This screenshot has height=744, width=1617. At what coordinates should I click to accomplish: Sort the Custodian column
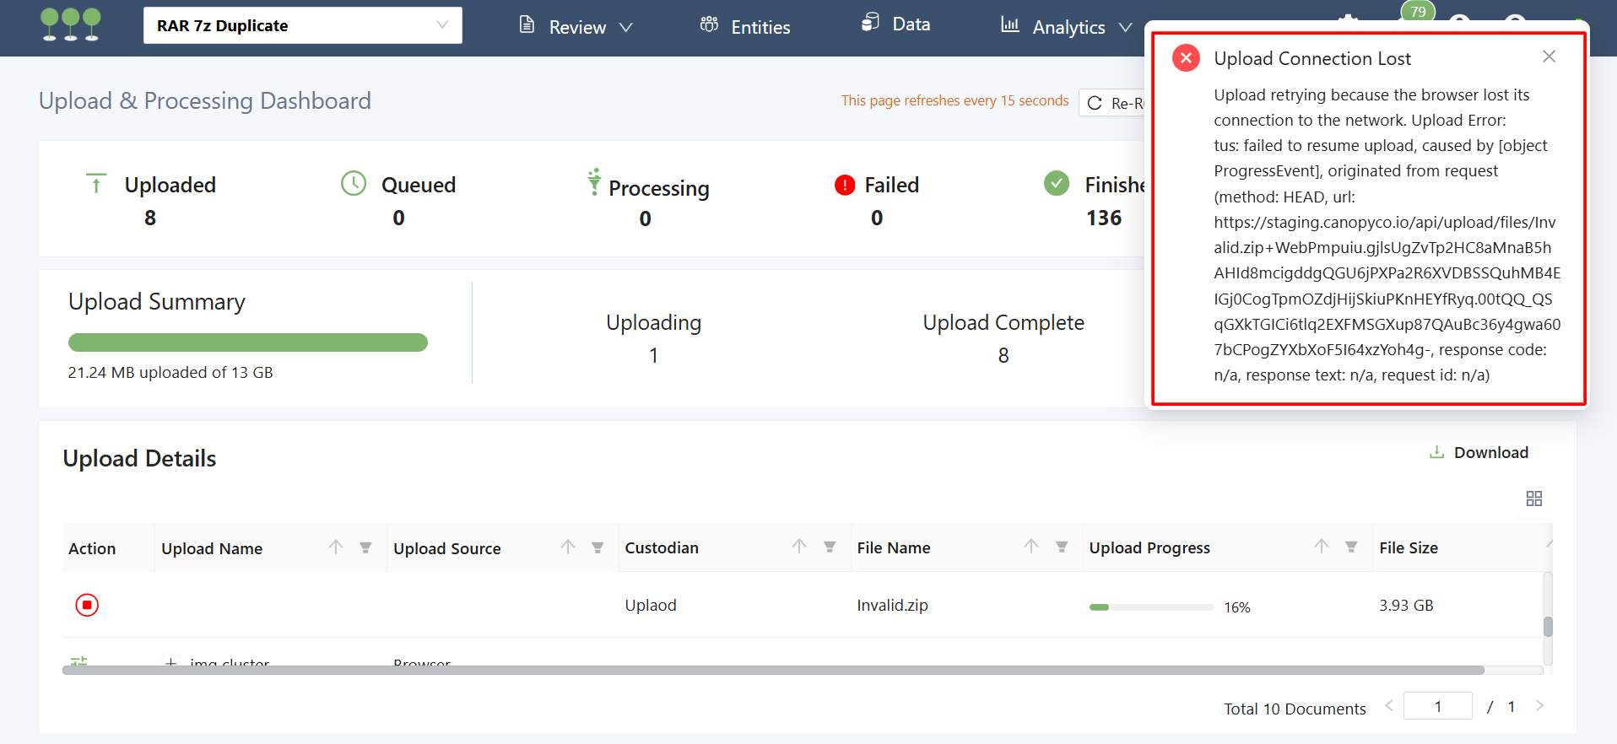pos(799,547)
